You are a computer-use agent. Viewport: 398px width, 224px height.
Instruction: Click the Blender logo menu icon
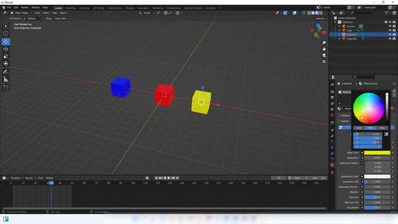click(4, 7)
